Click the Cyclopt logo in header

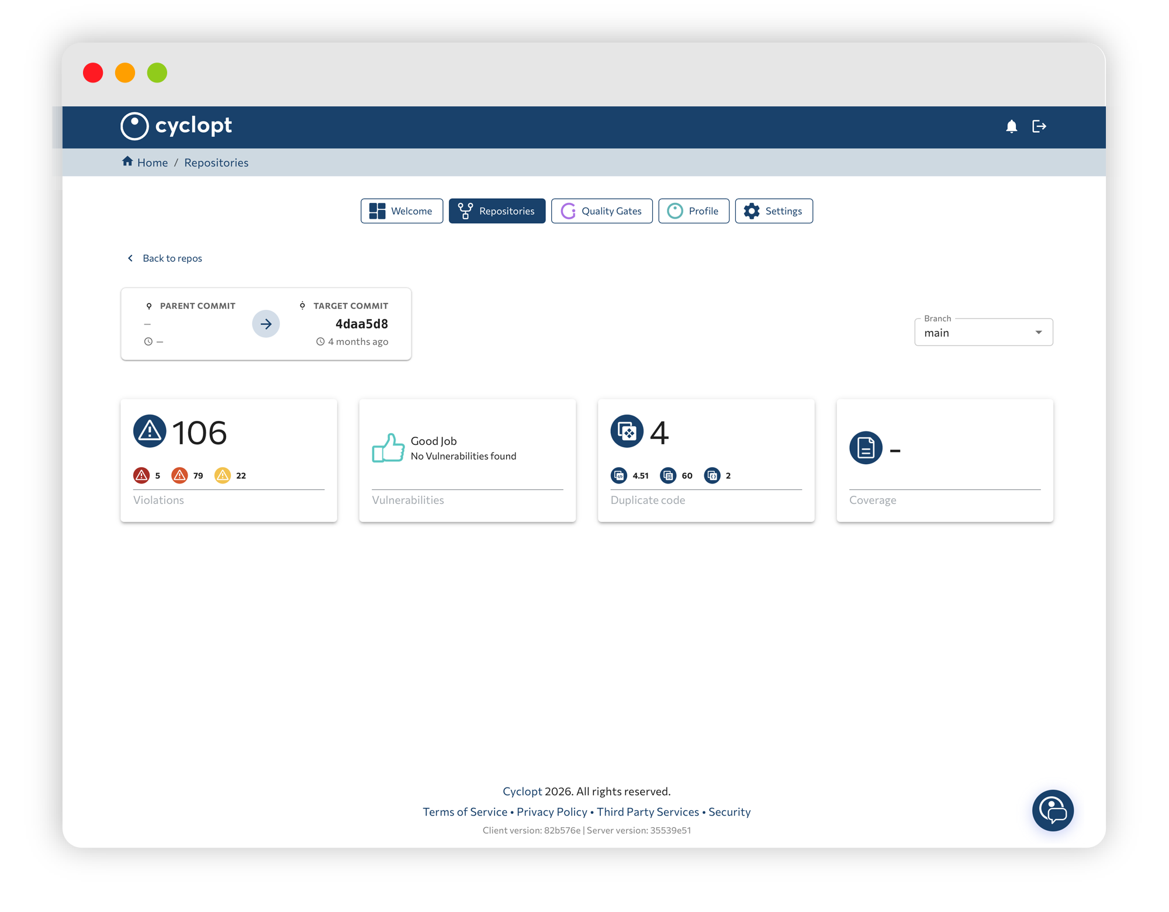pyautogui.click(x=176, y=126)
